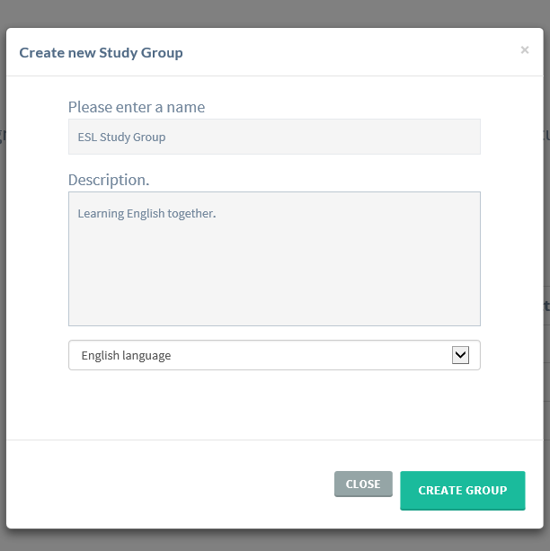Click the dropdown arrow icon beside English language

(x=460, y=355)
